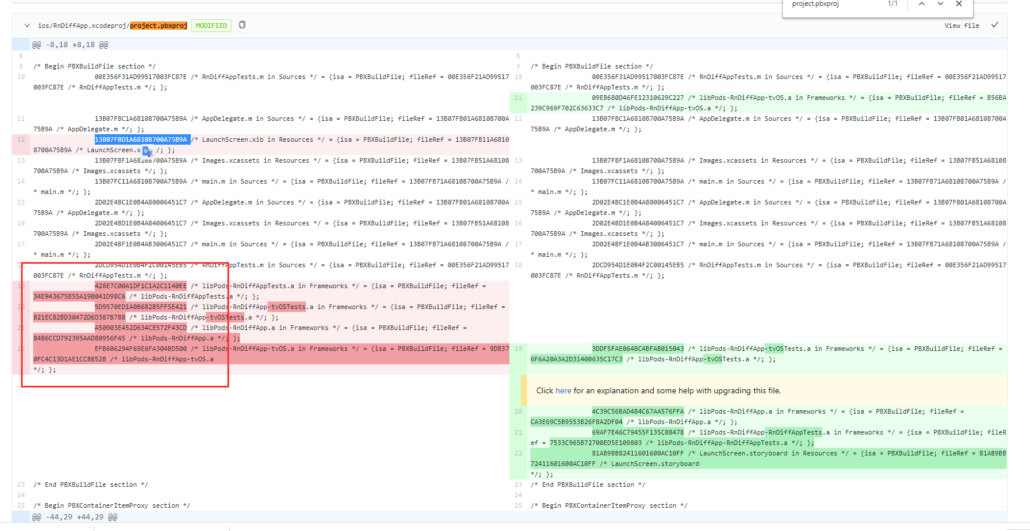Click highlighted project.pbxproj filename in header
Viewport: 1030px width, 531px height.
(158, 25)
